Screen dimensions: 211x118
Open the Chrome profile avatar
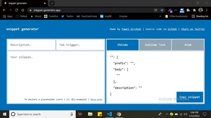tap(201, 10)
